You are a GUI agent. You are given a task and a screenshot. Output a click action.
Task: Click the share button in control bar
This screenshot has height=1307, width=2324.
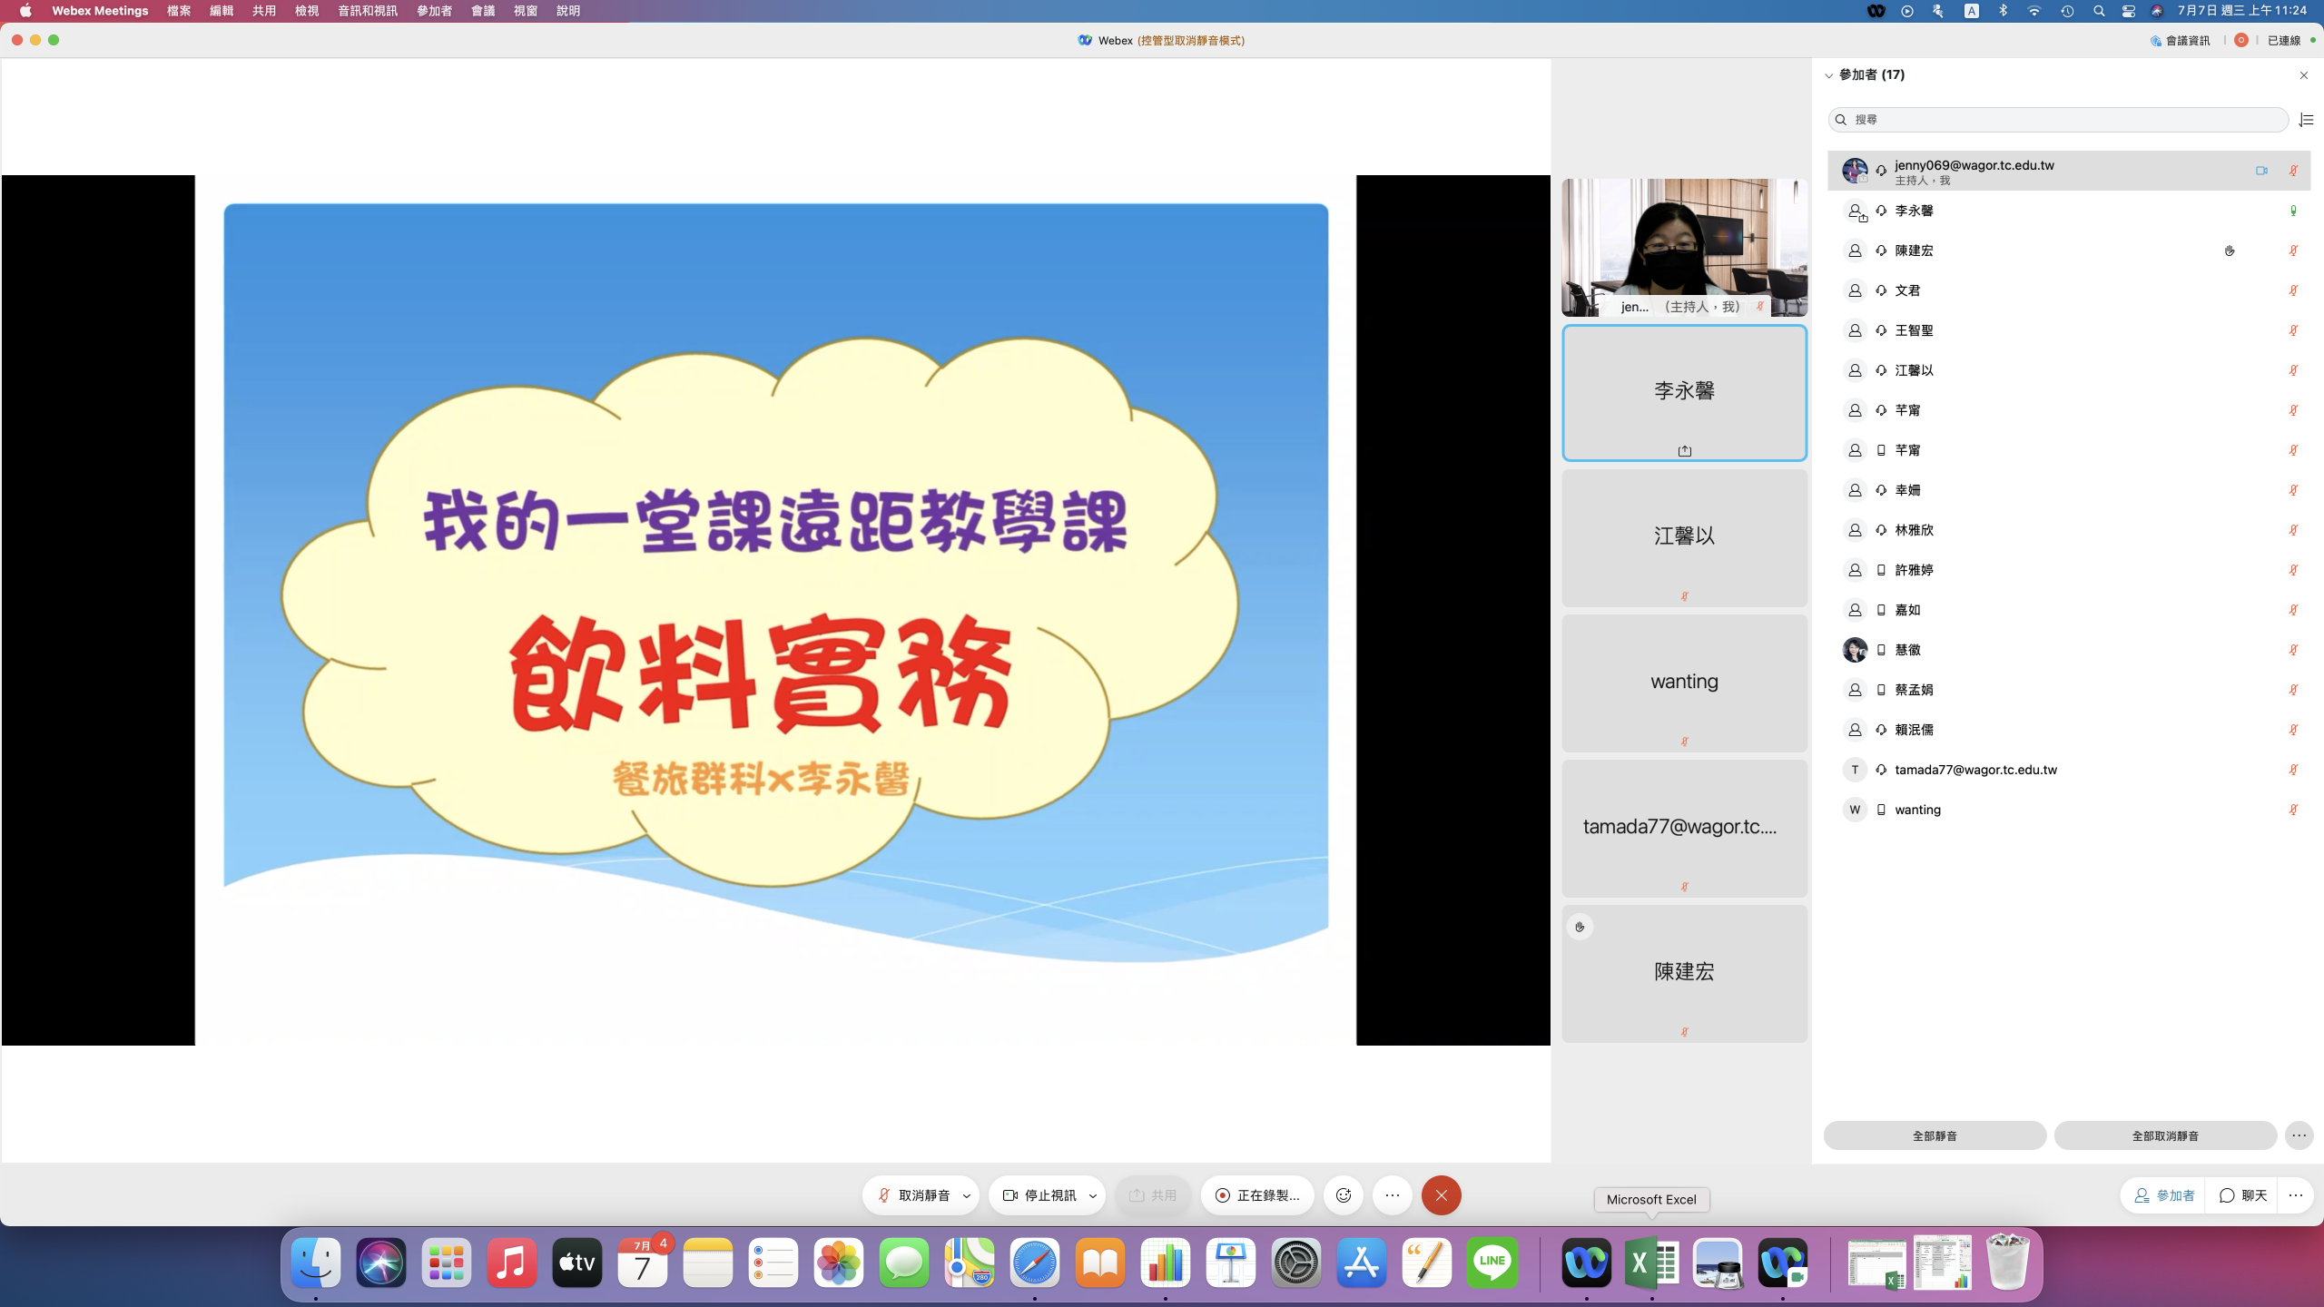tap(1153, 1195)
